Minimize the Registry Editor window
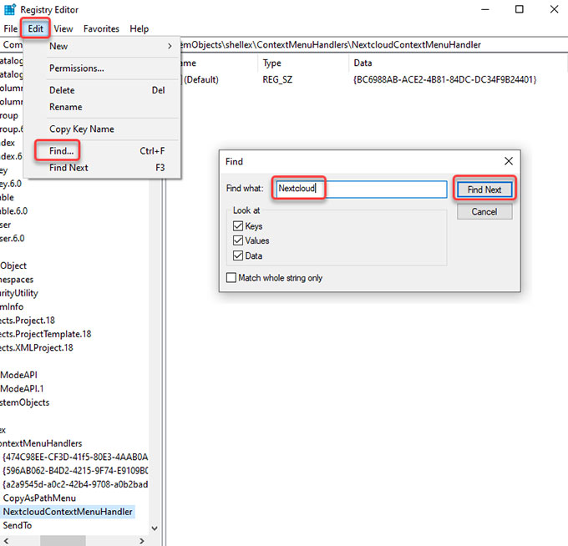568x546 pixels. 485,9
